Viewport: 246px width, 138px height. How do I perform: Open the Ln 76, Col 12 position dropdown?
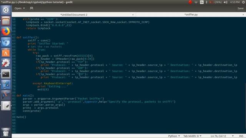pyautogui.click(x=222, y=136)
